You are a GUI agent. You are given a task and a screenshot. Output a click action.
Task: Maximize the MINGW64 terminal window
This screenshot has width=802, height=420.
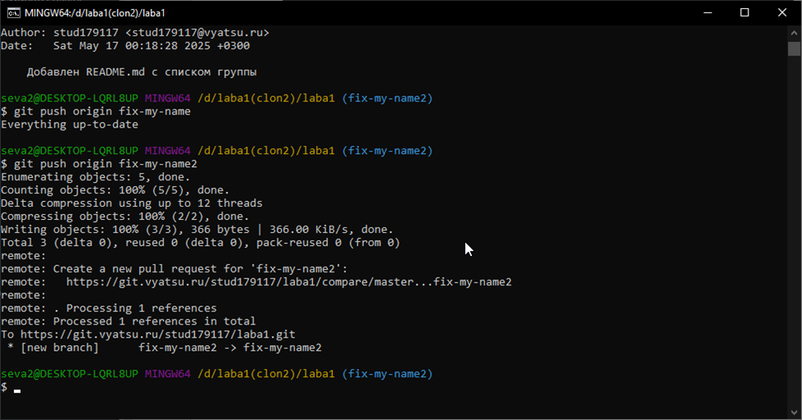(744, 12)
